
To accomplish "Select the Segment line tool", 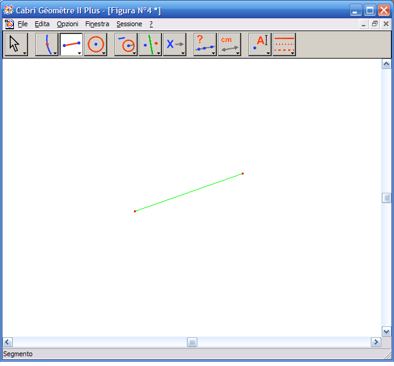I will tap(71, 45).
